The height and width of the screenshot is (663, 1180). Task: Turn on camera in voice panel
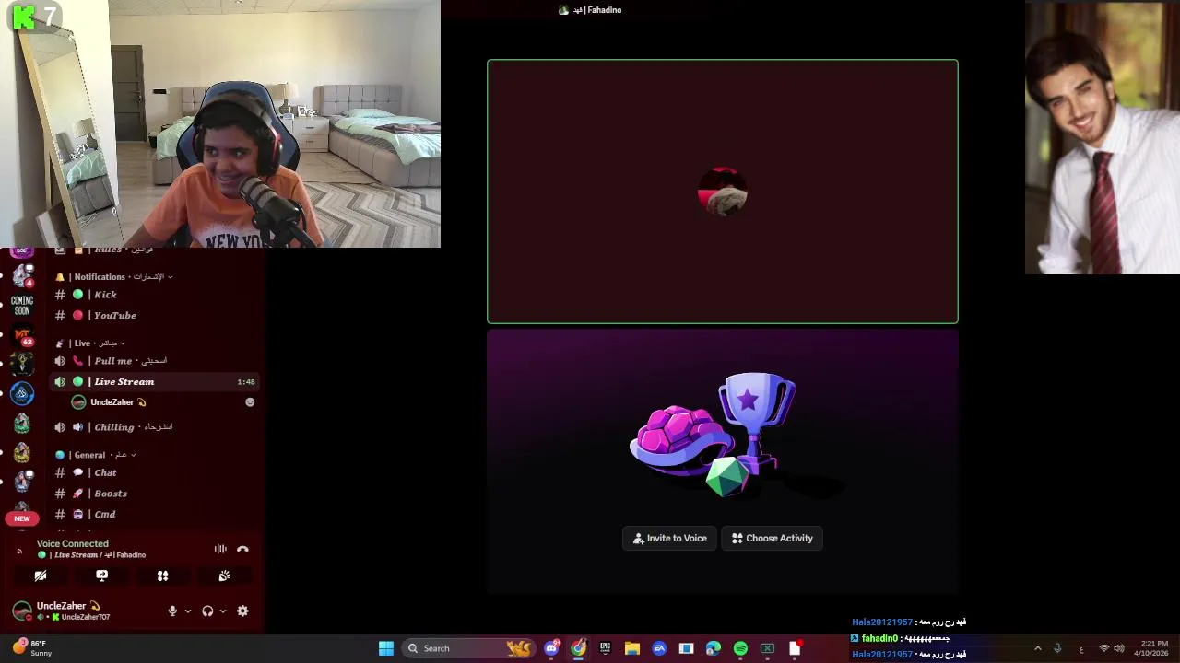point(41,576)
